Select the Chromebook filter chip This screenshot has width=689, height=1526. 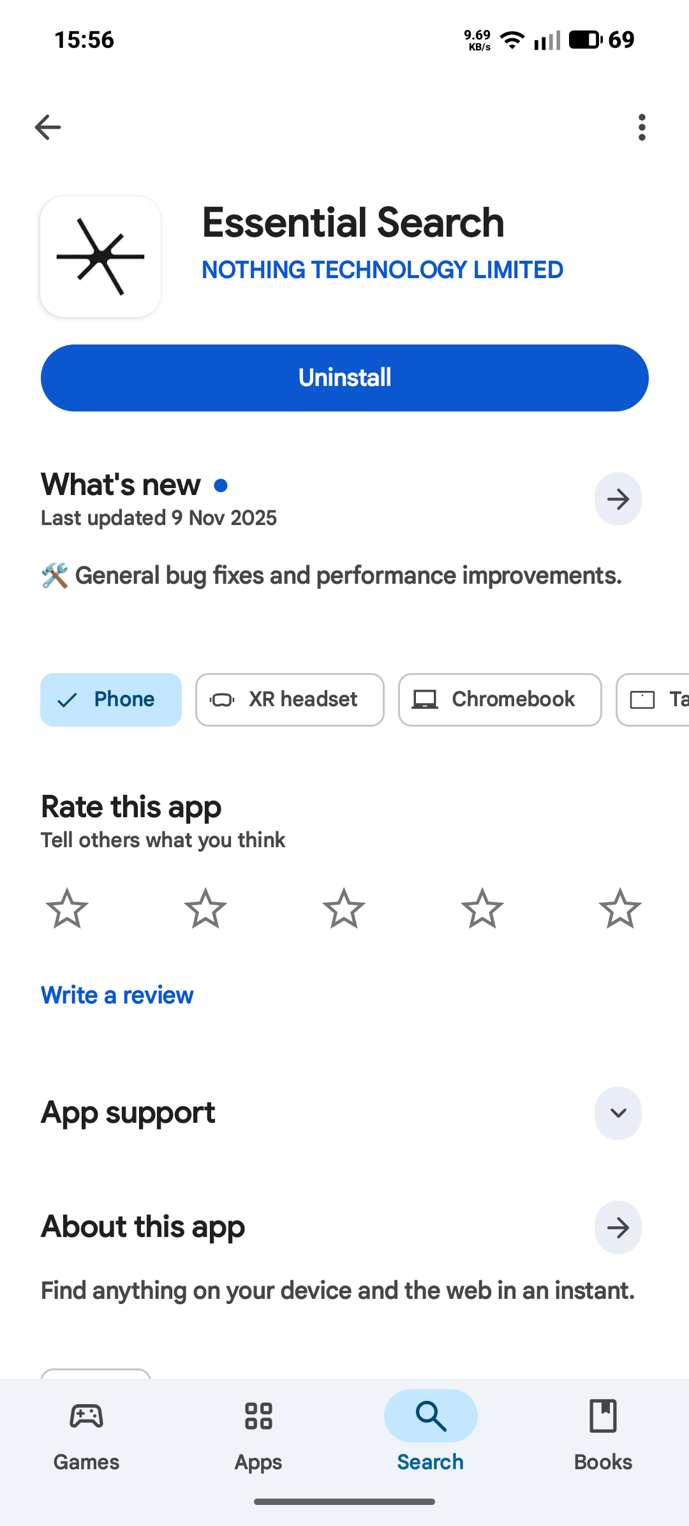pos(500,700)
